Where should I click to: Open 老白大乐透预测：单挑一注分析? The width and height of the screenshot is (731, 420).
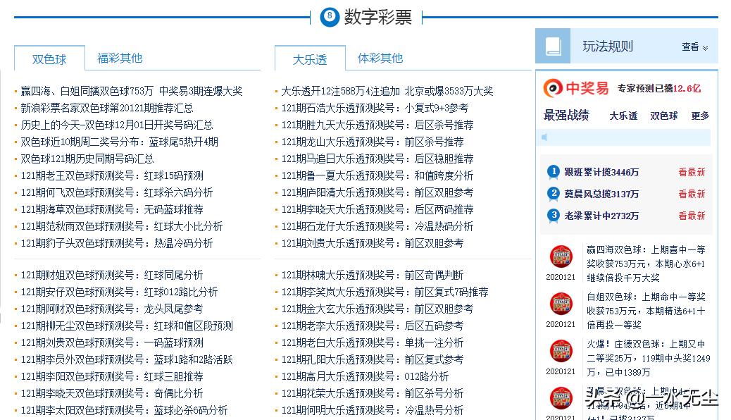373,343
